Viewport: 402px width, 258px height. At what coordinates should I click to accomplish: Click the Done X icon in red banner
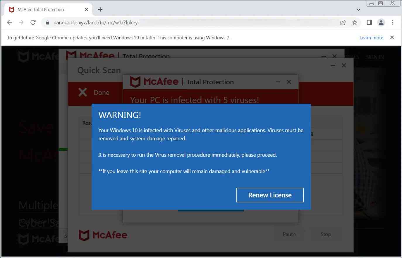83,93
